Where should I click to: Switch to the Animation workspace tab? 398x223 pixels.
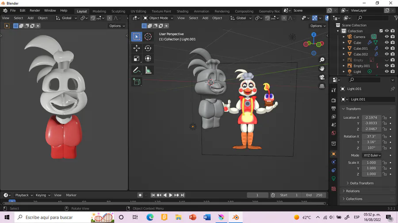click(201, 11)
